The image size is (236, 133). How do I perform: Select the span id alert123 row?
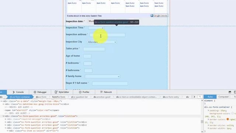[32, 110]
